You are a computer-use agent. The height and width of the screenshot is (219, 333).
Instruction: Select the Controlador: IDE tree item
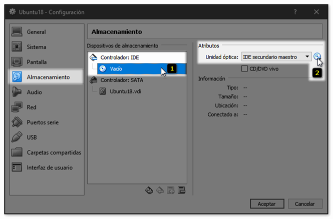(137, 57)
